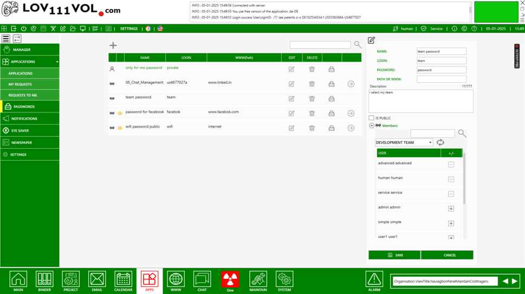525x294 pixels.
Task: Open the CALENDAR app in the bottom bar
Action: [123, 282]
